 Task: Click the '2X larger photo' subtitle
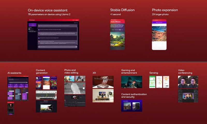tap(160, 14)
